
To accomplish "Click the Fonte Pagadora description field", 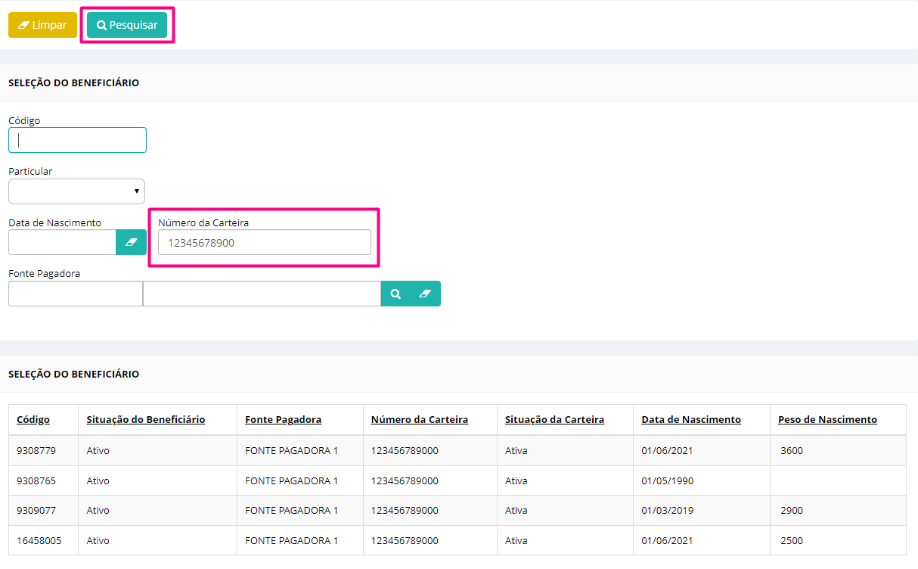I will click(x=262, y=294).
